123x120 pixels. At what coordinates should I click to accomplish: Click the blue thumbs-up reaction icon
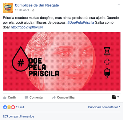tap(5, 107)
